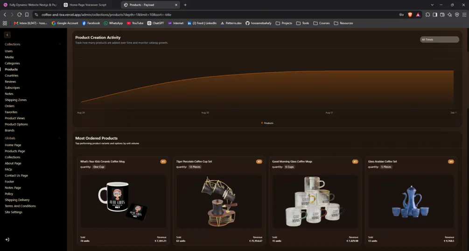
Task: Open site settings icon in address bar
Action: [36, 14]
